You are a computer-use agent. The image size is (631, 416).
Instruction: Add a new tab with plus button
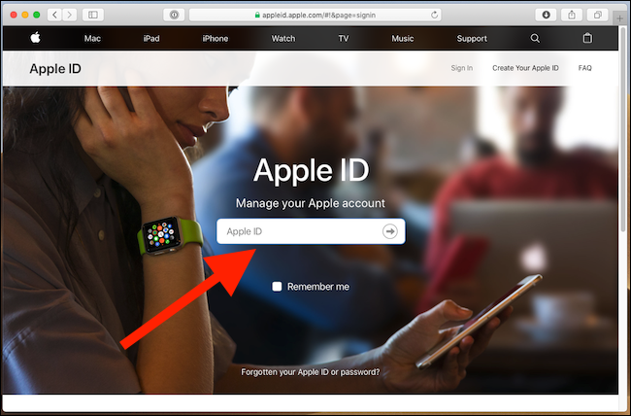[x=620, y=18]
